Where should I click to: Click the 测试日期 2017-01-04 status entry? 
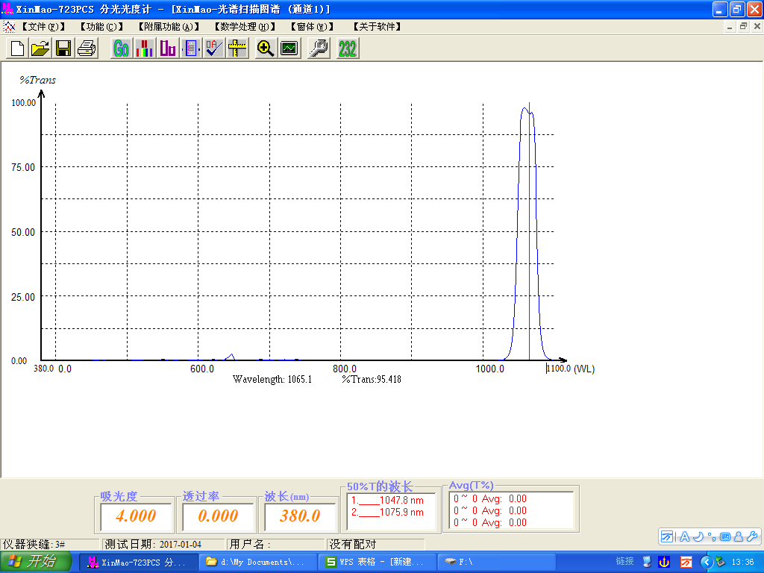[163, 544]
